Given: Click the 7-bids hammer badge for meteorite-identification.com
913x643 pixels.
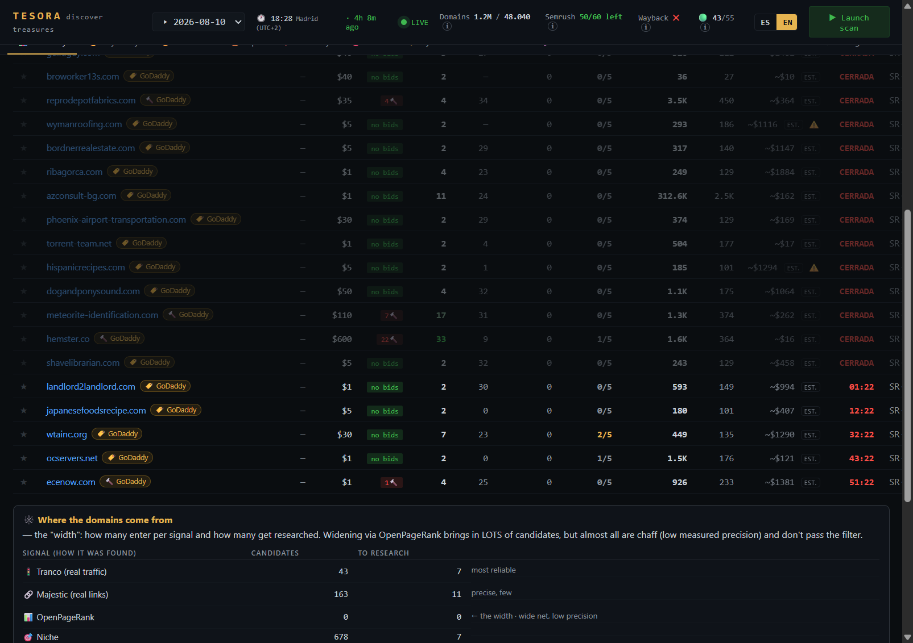Looking at the screenshot, I should pyautogui.click(x=391, y=316).
